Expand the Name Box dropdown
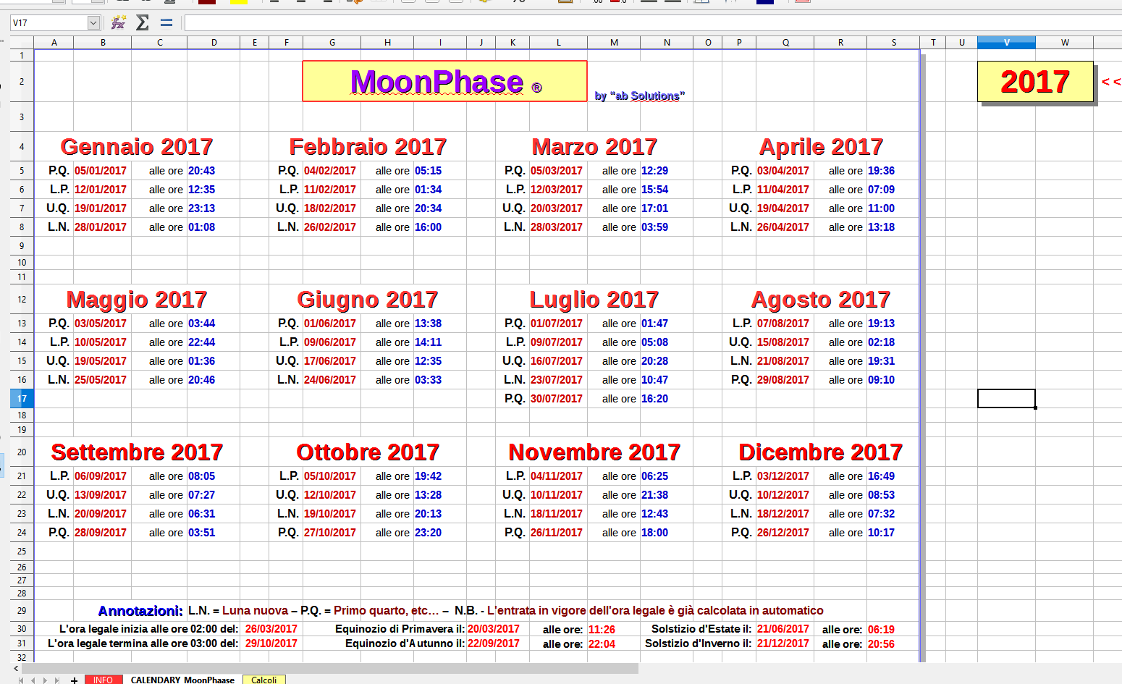Screen dimensions: 1122x684 93,23
